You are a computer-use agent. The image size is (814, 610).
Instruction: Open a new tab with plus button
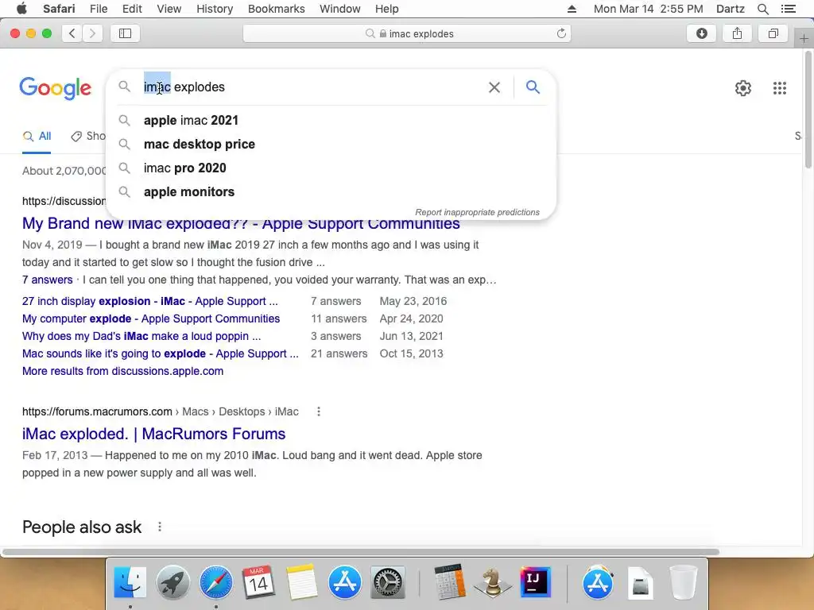pyautogui.click(x=804, y=38)
